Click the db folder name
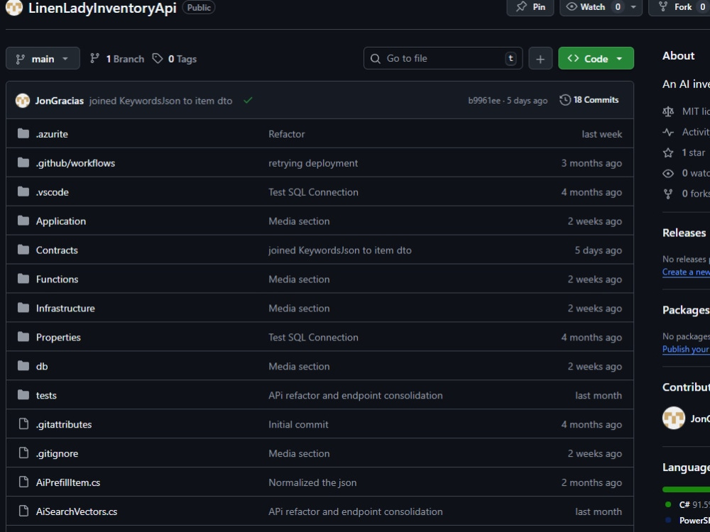The width and height of the screenshot is (710, 532). click(x=42, y=366)
